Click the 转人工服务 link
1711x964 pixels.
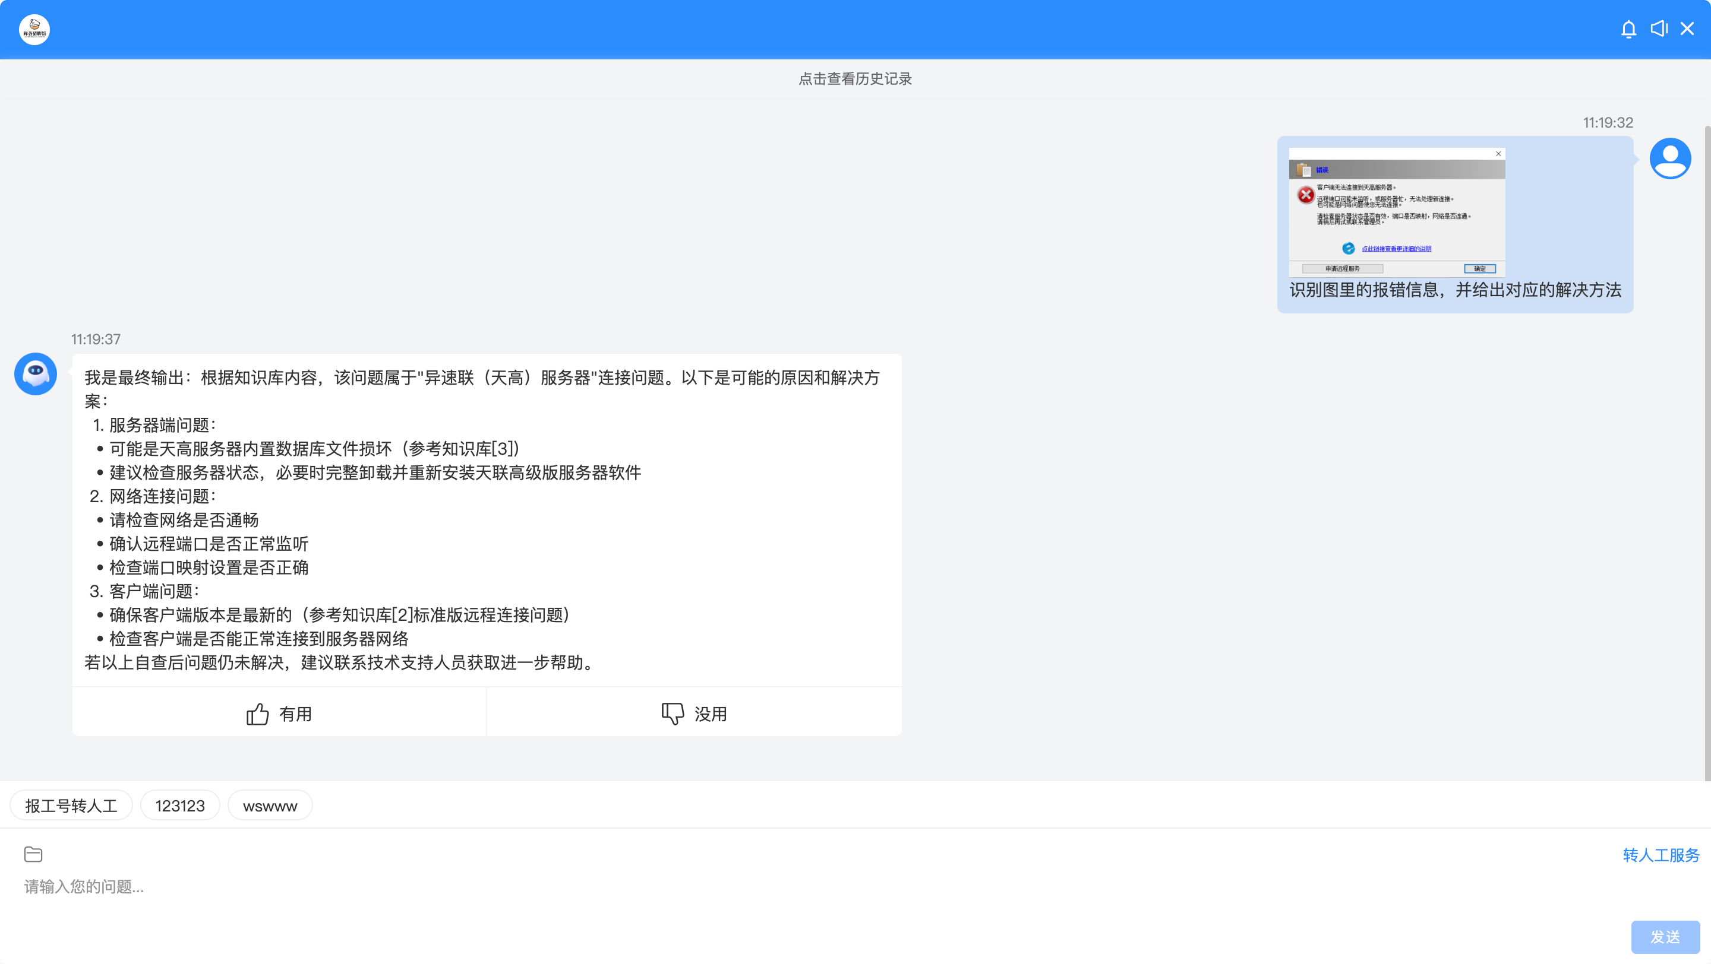[x=1661, y=855]
